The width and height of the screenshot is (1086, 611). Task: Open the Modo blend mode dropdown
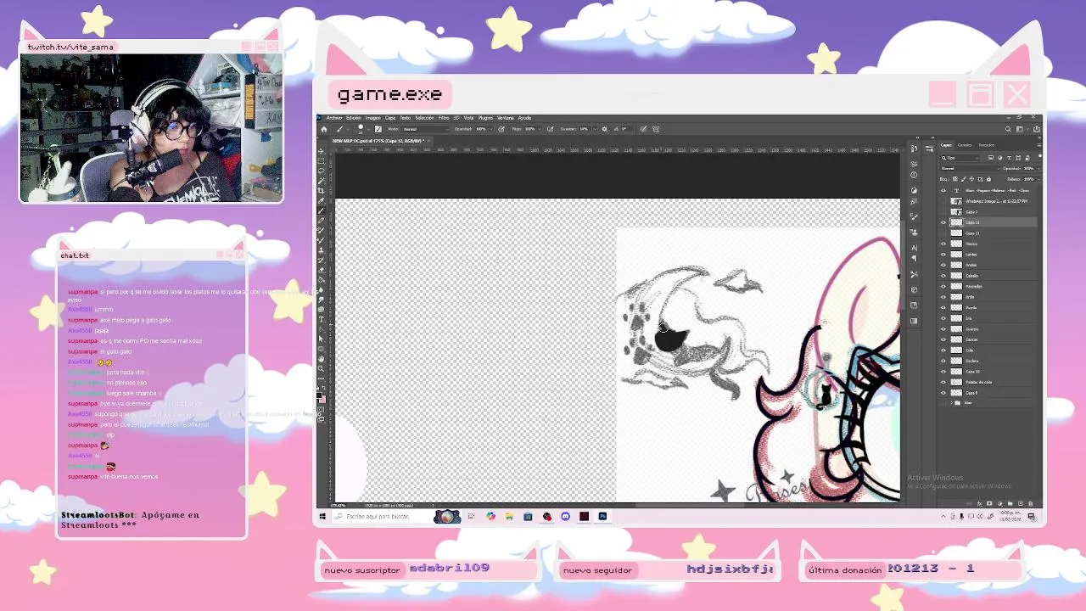(426, 129)
